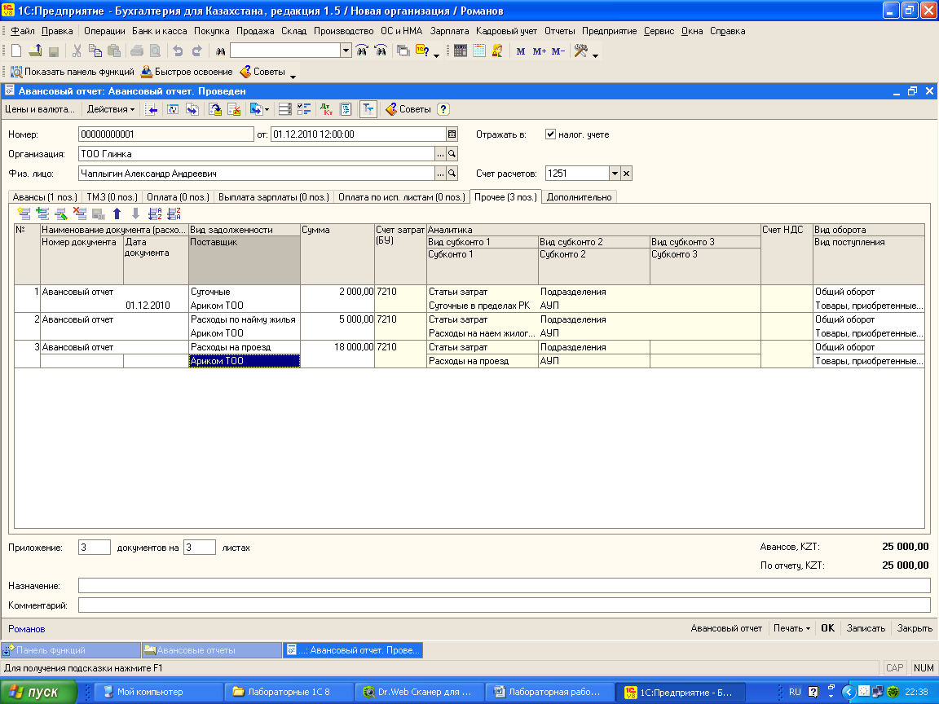Open the calendar icon in main toolbar
The width and height of the screenshot is (939, 704).
click(478, 51)
